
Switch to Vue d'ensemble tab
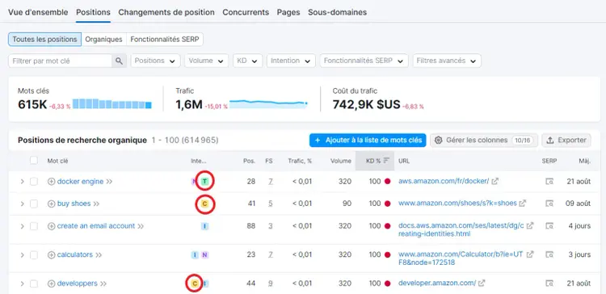click(38, 12)
